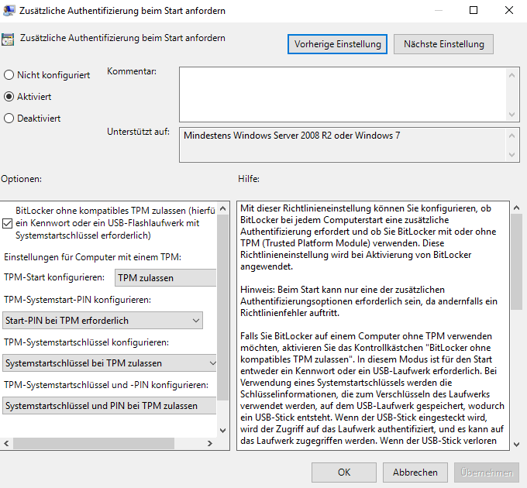Viewport: 527px width, 488px height.
Task: Click the Hilfe description text area
Action: [x=373, y=326]
